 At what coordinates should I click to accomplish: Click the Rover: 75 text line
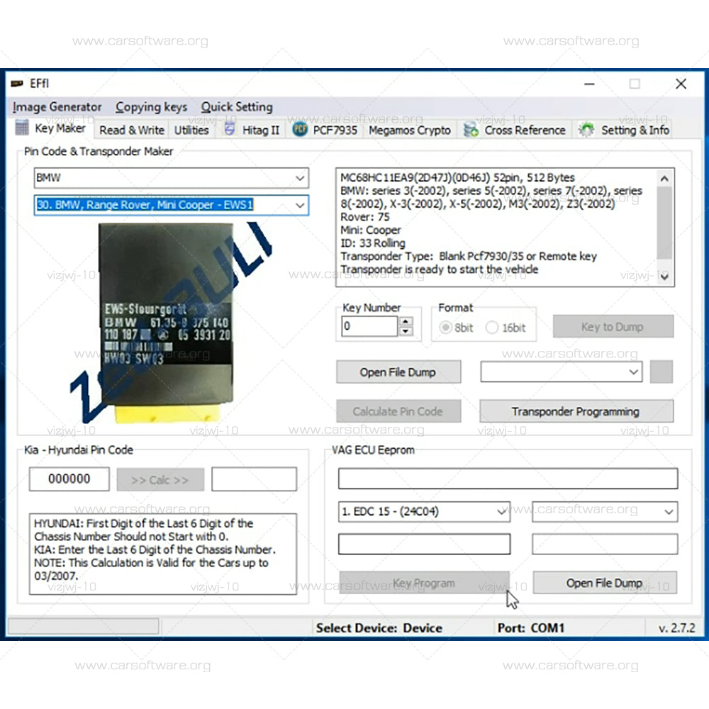pyautogui.click(x=364, y=217)
